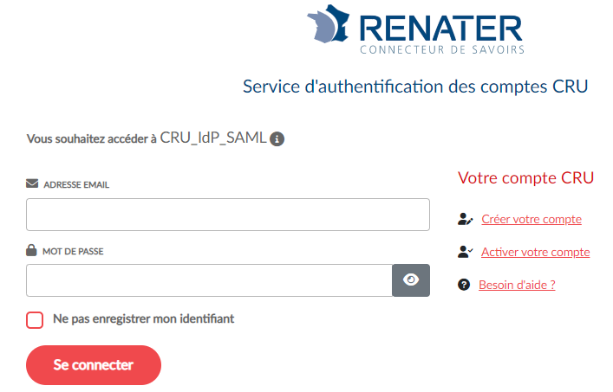Image resolution: width=613 pixels, height=392 pixels.
Task: Click the user-plus icon beside Créer votre compte
Action: coord(465,220)
